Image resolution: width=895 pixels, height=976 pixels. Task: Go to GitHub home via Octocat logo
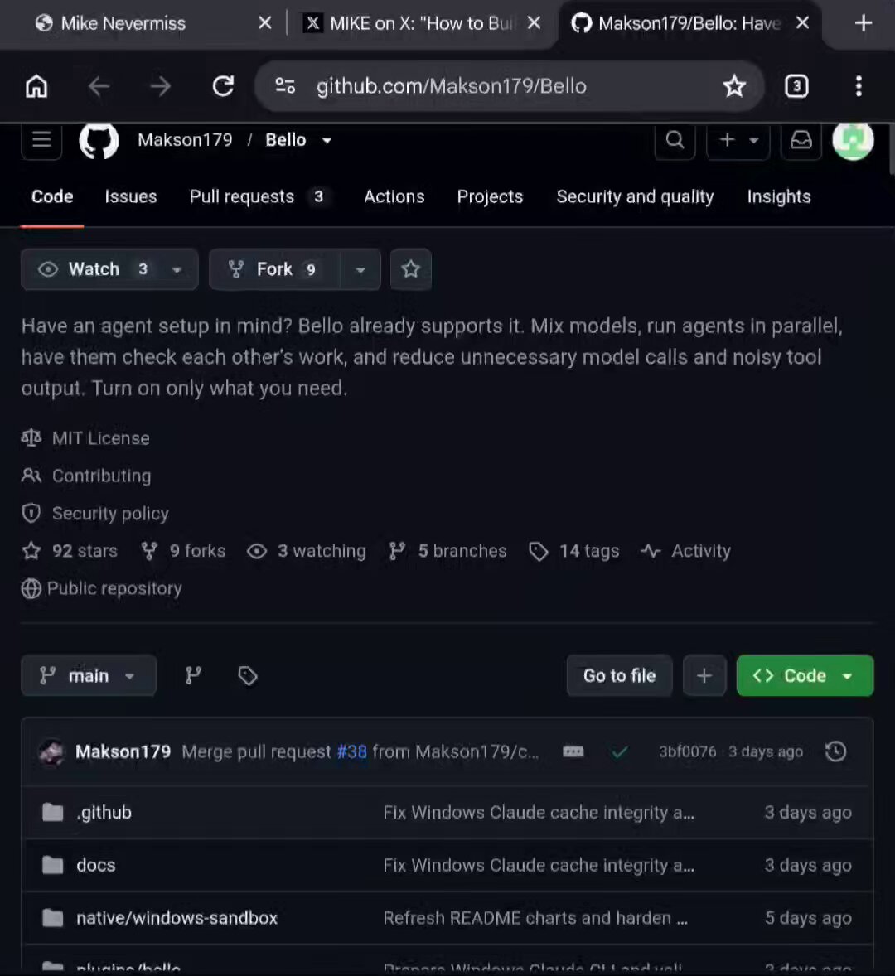(99, 139)
